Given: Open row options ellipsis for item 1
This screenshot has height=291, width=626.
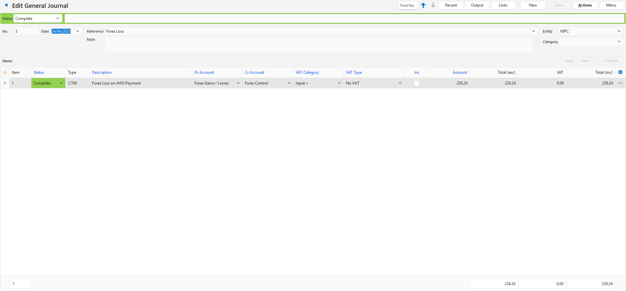Looking at the screenshot, I should (x=620, y=83).
